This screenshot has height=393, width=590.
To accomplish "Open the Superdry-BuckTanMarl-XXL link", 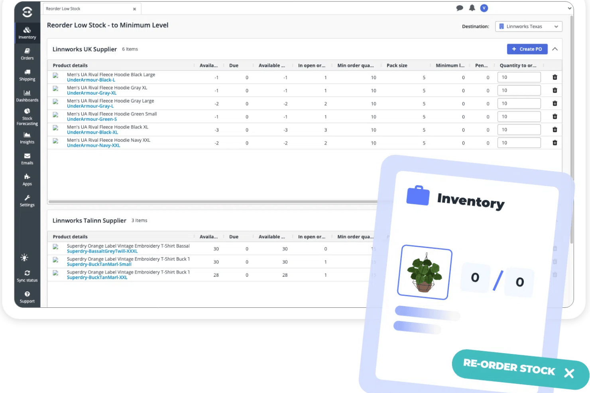I will (97, 278).
